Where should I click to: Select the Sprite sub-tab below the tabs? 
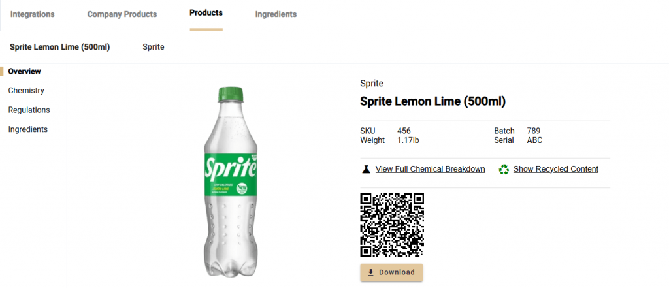154,47
